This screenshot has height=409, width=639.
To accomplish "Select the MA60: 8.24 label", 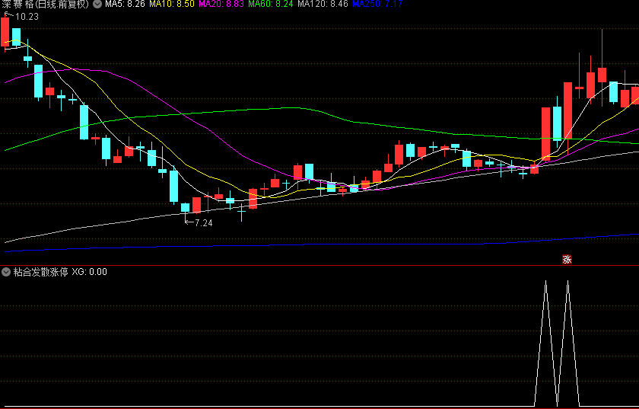I will 271,4.
